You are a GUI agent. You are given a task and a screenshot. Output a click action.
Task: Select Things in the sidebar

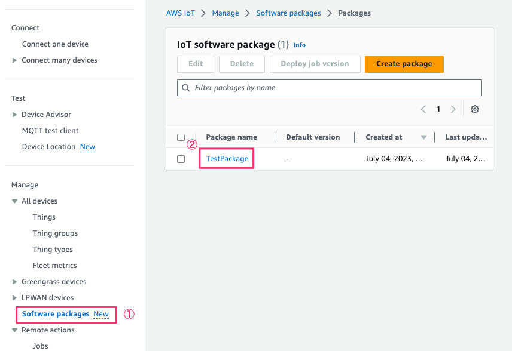(44, 217)
